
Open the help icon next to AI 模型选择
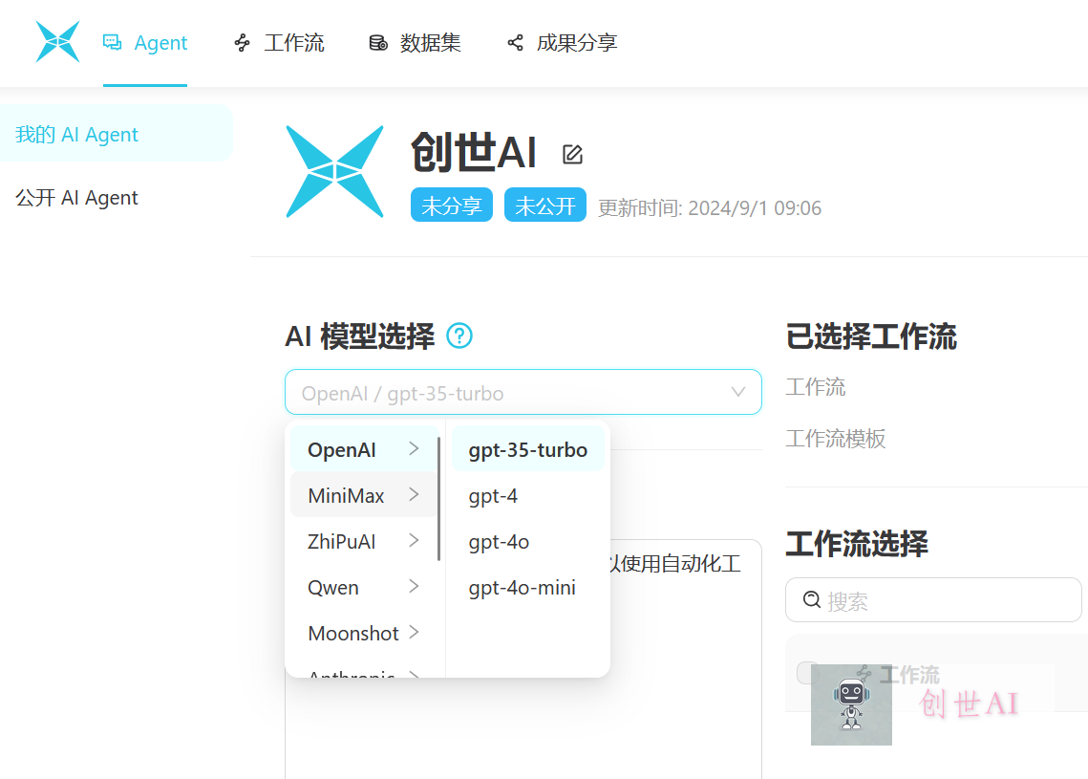coord(459,335)
